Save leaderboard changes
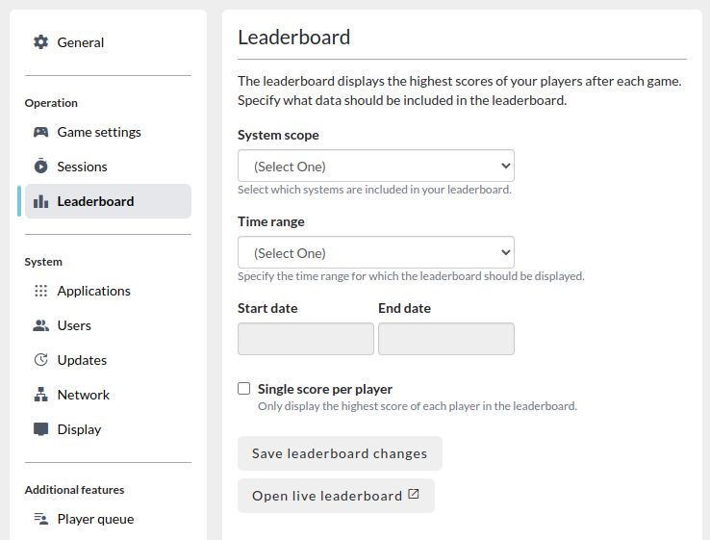Image resolution: width=710 pixels, height=540 pixels. coord(340,453)
